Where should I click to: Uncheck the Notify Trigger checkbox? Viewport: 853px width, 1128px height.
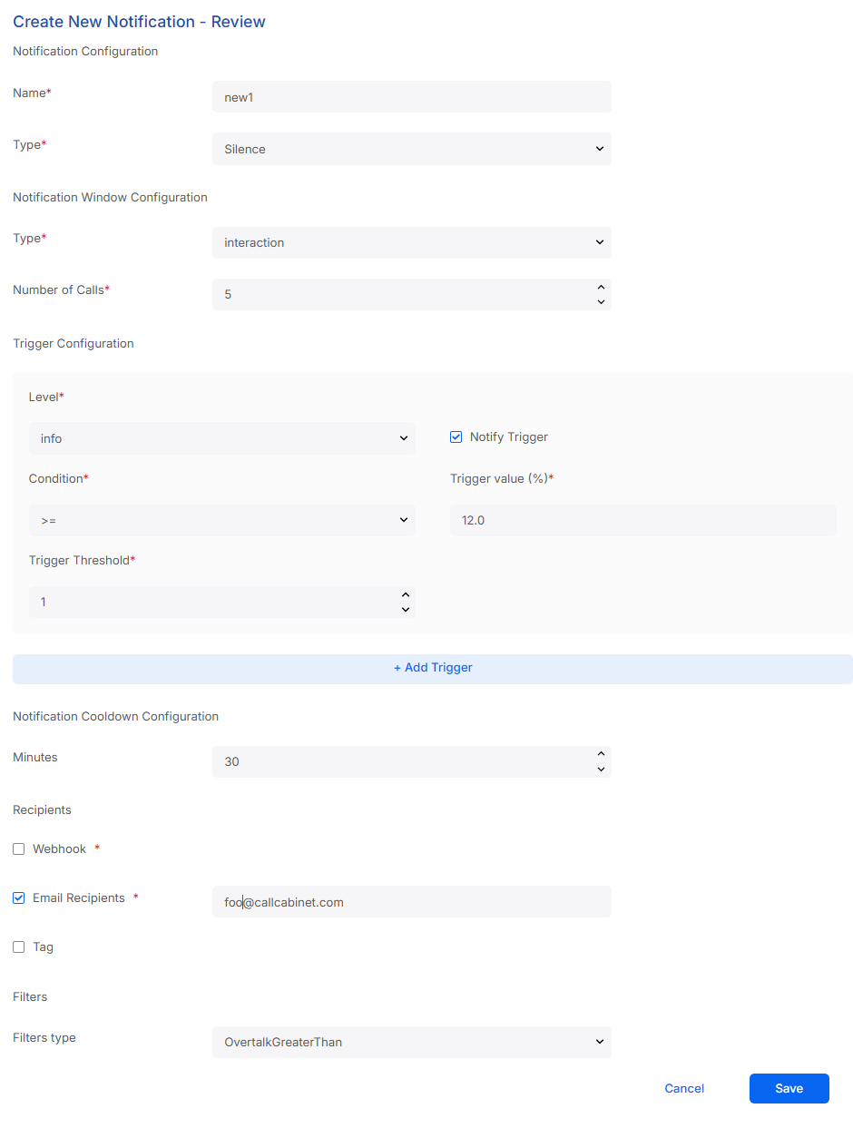456,437
